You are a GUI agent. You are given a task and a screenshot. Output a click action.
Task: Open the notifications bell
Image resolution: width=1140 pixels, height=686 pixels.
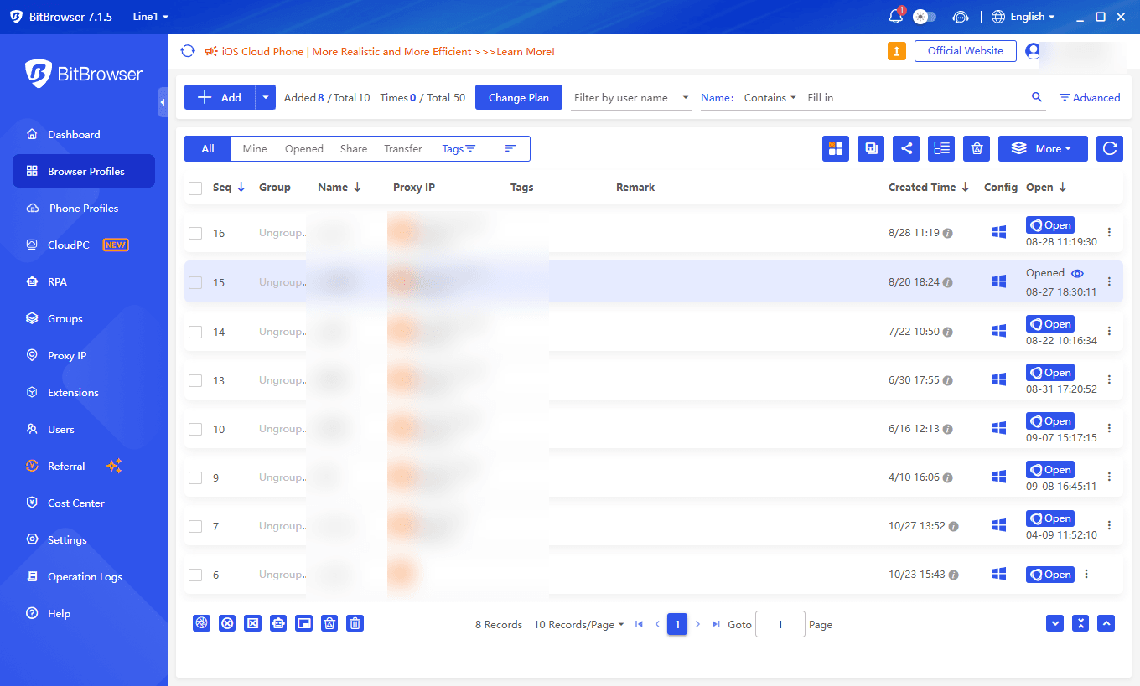click(895, 17)
